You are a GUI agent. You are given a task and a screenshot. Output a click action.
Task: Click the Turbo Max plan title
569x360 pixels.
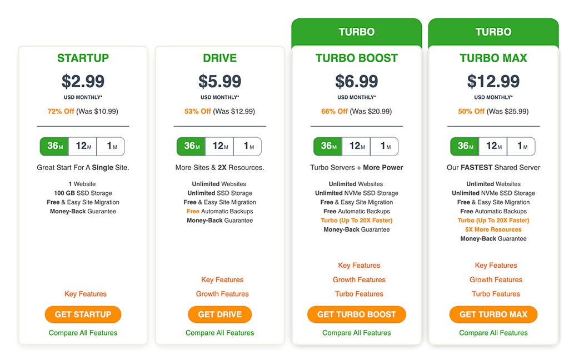click(x=493, y=58)
